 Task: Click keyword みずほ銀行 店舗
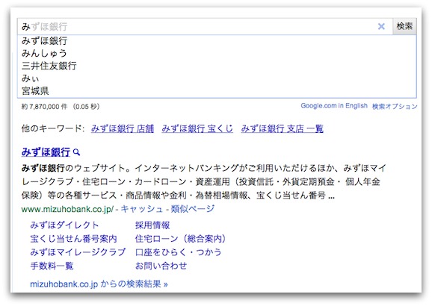tap(123, 128)
